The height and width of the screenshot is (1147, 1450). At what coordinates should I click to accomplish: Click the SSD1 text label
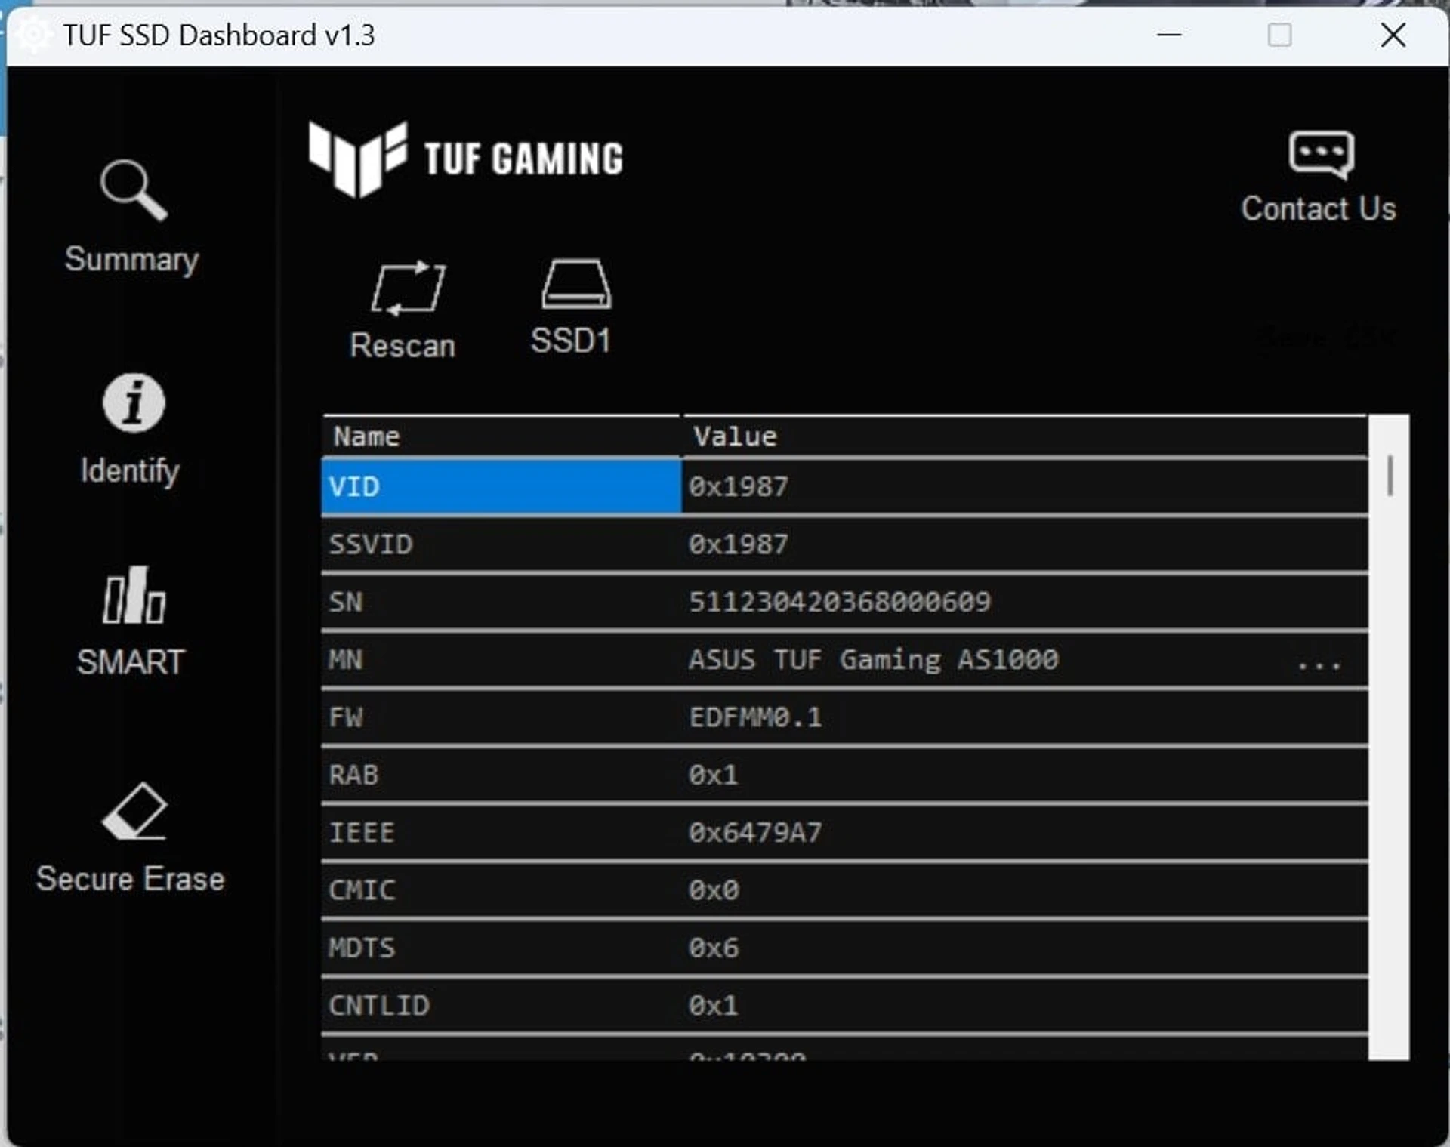[x=571, y=341]
